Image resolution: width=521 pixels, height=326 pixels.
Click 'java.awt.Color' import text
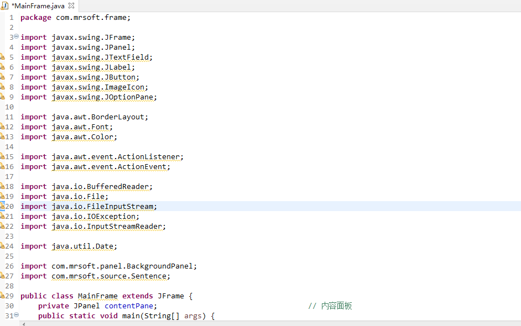[x=82, y=137]
